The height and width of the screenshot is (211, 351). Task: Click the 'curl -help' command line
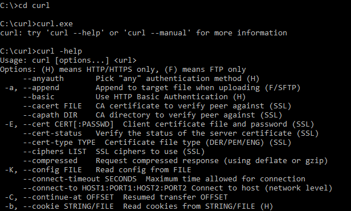pyautogui.click(x=59, y=51)
